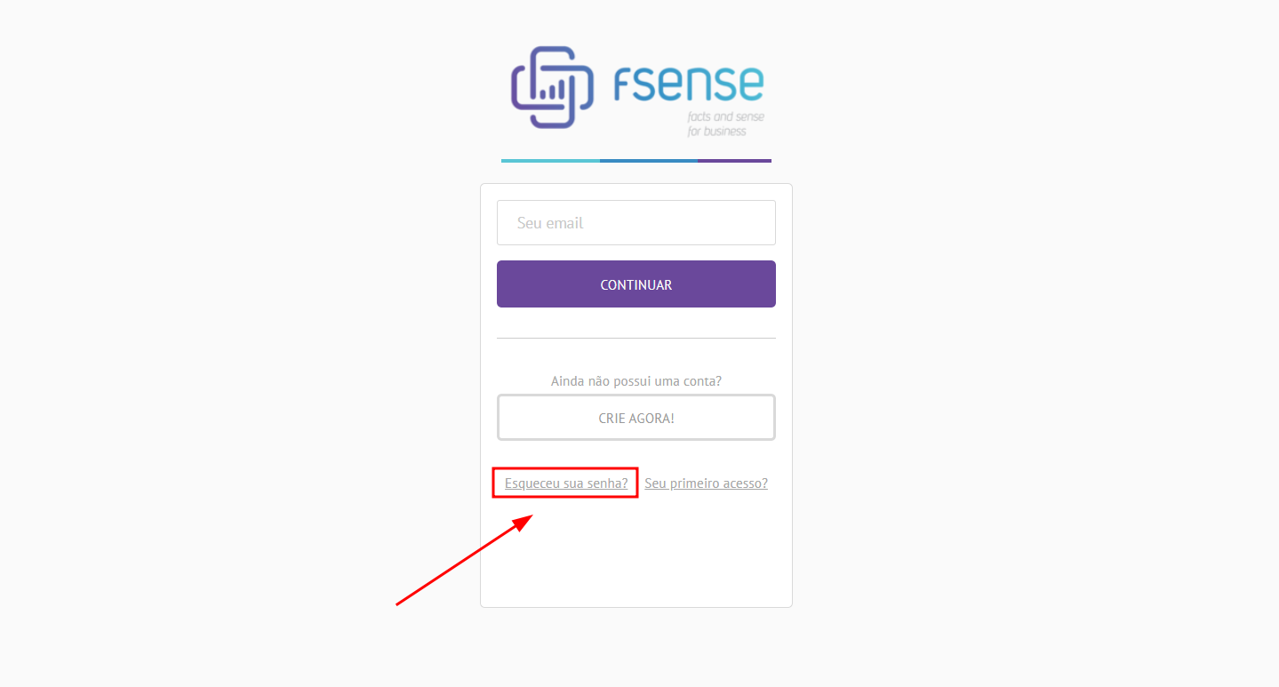Viewport: 1279px width, 687px height.
Task: Click the blue segment of the progress bar
Action: coord(649,161)
